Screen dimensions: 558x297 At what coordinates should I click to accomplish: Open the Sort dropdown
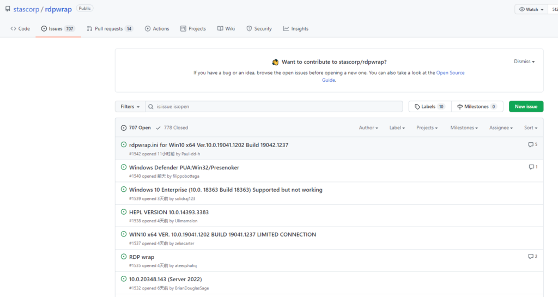(531, 128)
